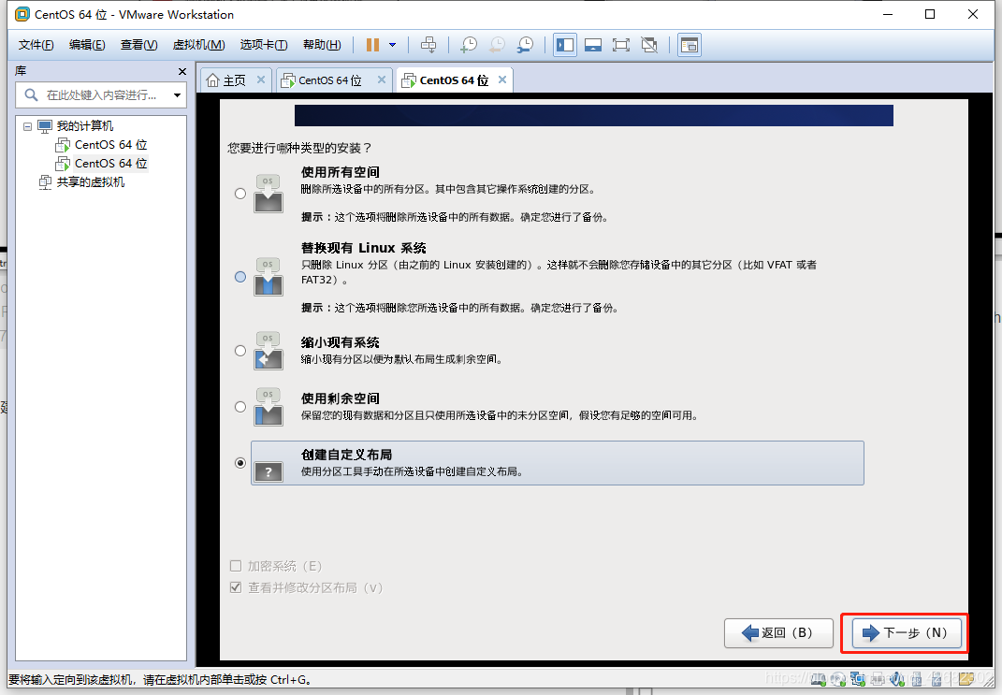Viewport: 1002px width, 695px height.
Task: Select 共享的虚拟机 in the library
Action: (91, 182)
